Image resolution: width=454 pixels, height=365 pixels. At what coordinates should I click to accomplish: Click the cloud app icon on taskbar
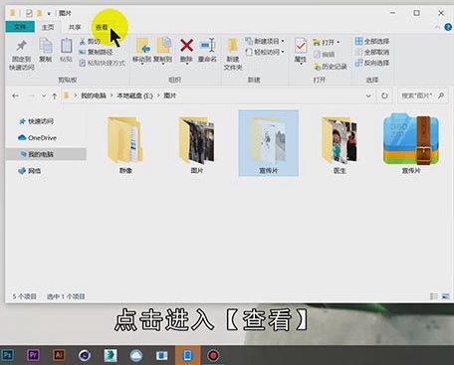coord(136,355)
